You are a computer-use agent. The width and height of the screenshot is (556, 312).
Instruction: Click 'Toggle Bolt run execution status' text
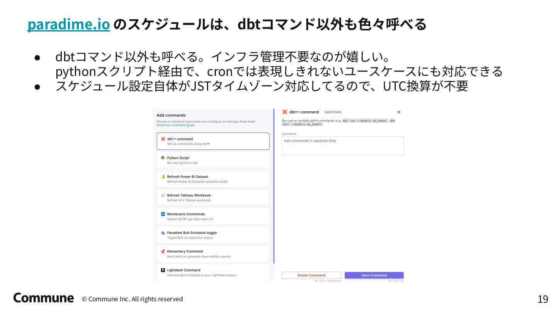[190, 238]
